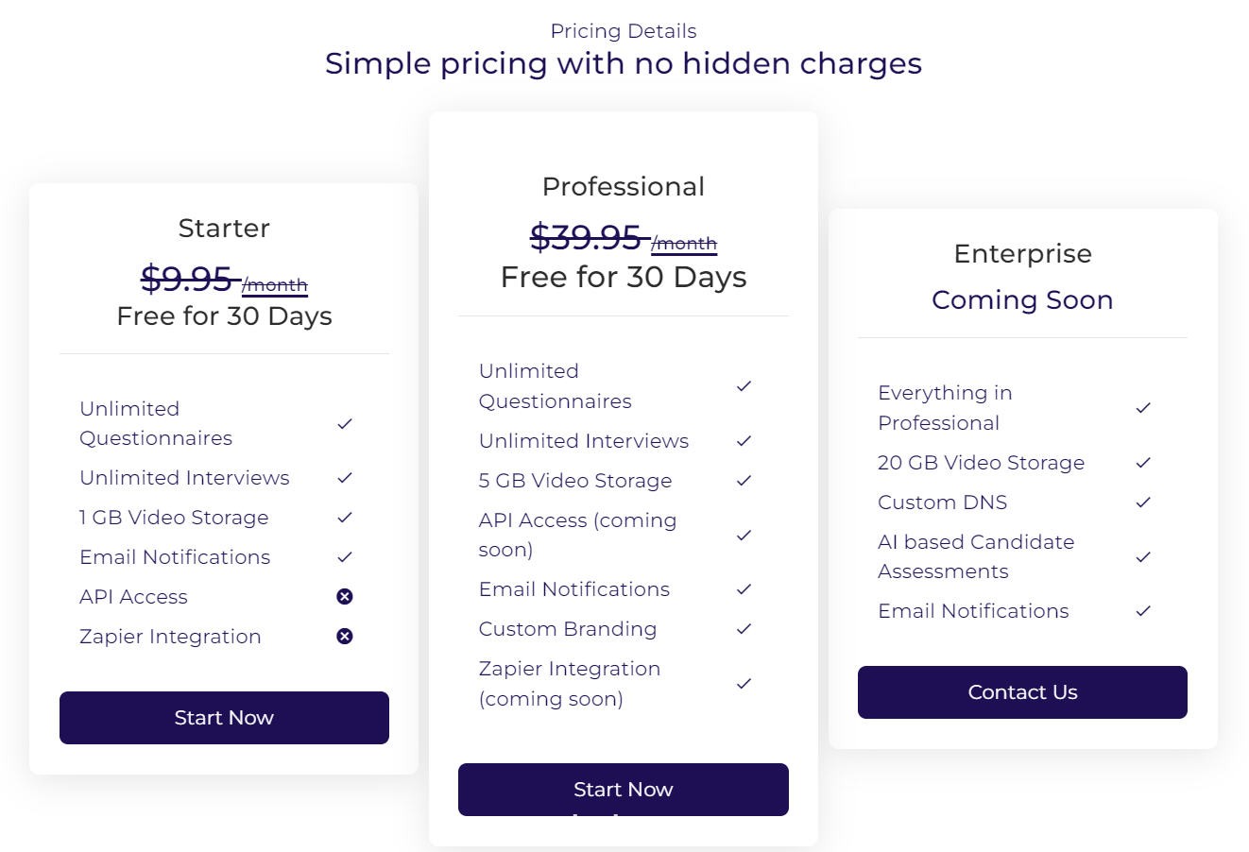Click checkmark next to Custom DNS
This screenshot has width=1249, height=852.
tap(1143, 503)
